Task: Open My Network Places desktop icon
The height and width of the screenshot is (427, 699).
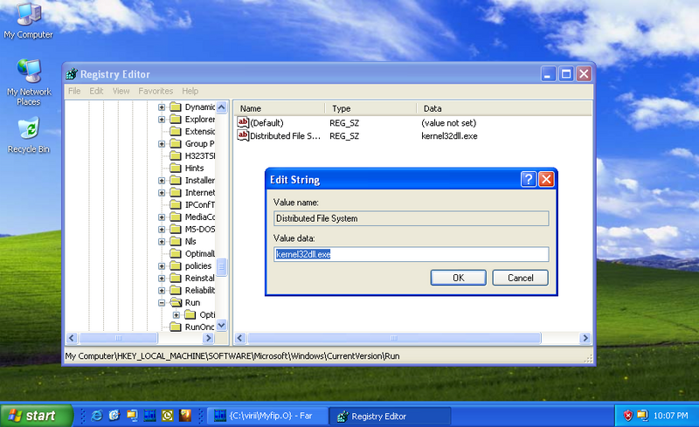Action: click(x=29, y=82)
